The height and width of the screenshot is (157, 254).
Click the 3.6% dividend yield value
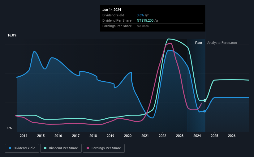140,15
